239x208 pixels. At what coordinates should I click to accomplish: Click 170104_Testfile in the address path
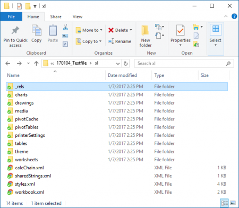pos(72,63)
